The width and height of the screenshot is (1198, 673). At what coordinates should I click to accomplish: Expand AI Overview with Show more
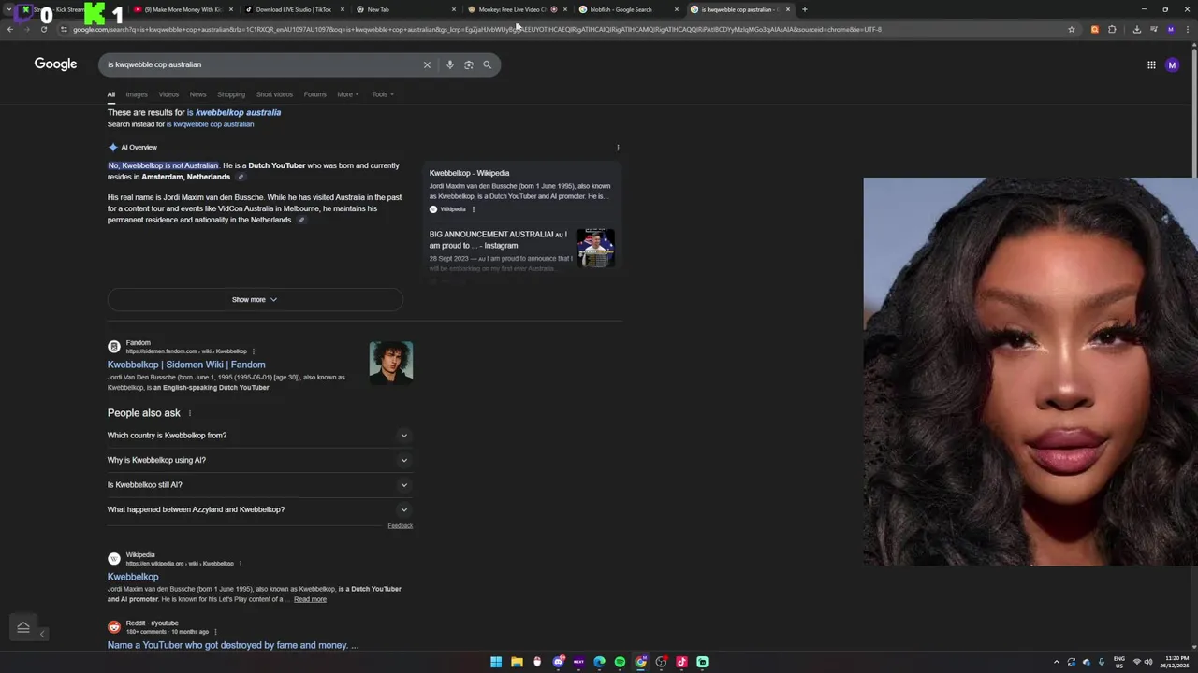(255, 299)
